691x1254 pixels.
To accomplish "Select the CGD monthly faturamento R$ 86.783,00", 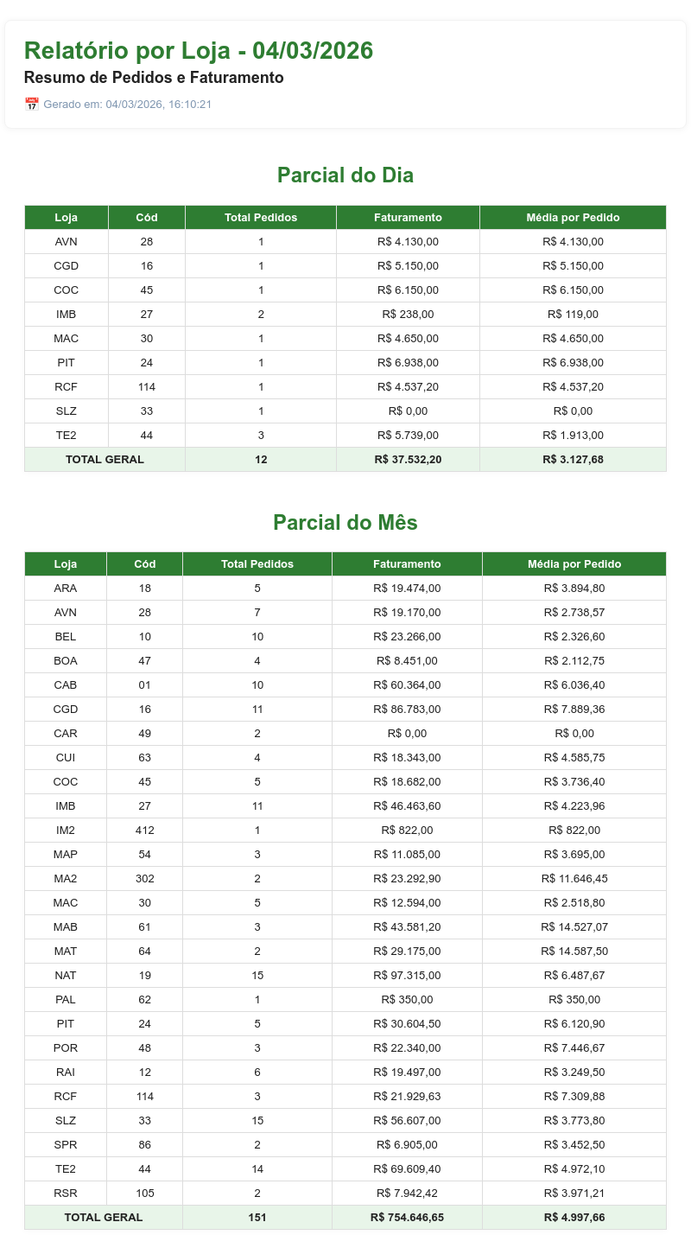I will (407, 710).
